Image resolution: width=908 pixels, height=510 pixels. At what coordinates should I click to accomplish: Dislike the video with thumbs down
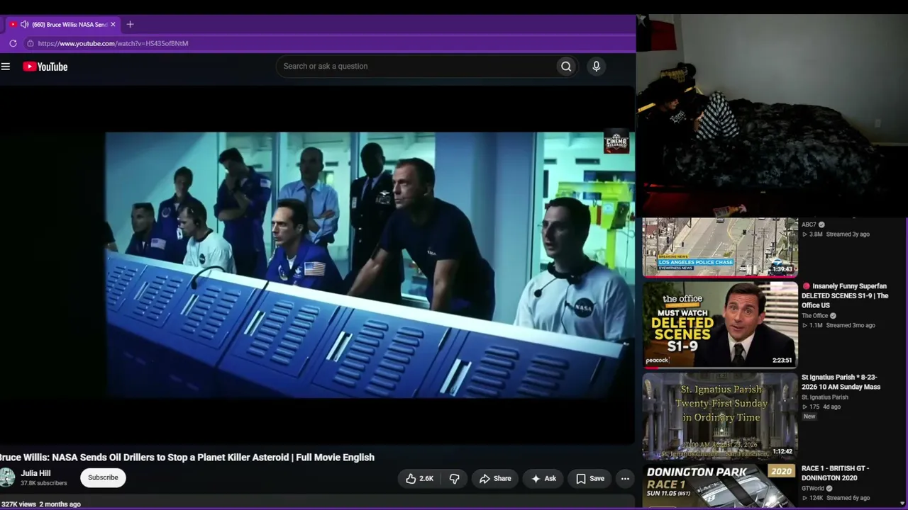(455, 479)
